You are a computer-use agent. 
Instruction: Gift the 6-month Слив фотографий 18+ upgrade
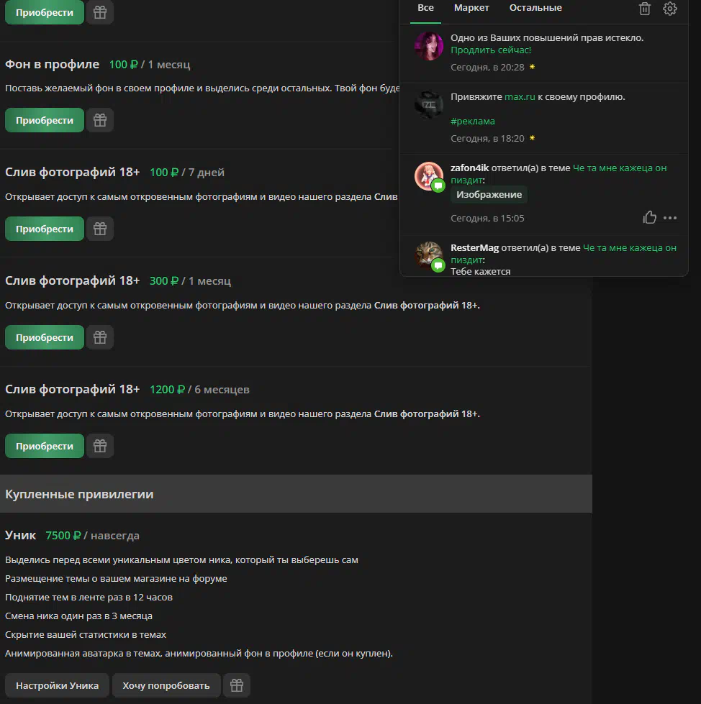(x=100, y=447)
